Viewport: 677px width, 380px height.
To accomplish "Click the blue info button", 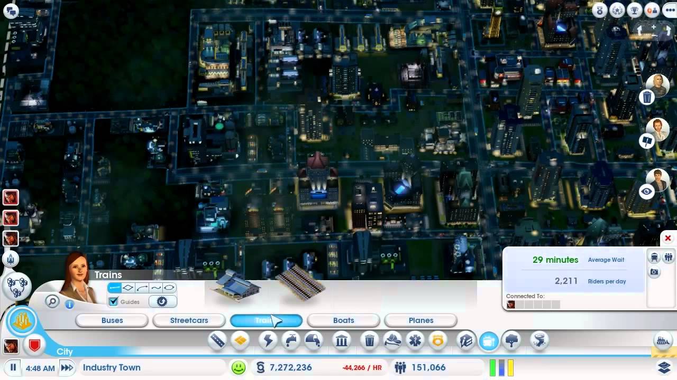I will point(69,304).
